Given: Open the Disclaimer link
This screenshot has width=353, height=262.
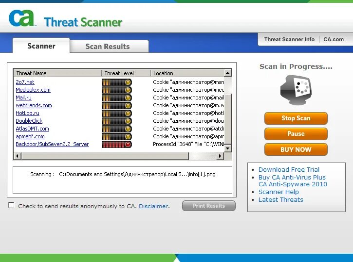Looking at the screenshot, I should [x=153, y=206].
